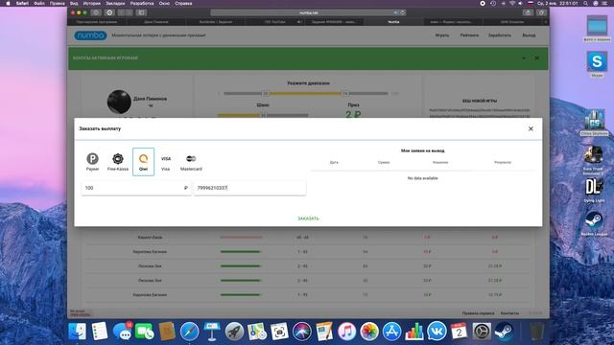Image resolution: width=614 pixels, height=345 pixels.
Task: Select the Payeer payout method
Action: pos(92,162)
